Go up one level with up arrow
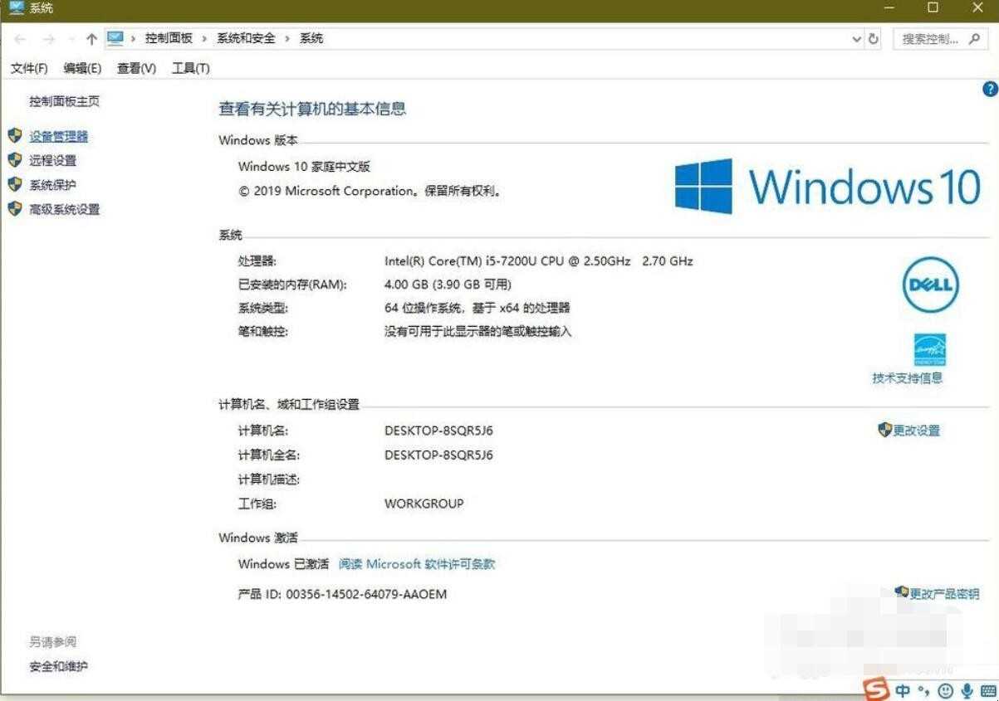Viewport: 999px width, 701px height. [91, 39]
